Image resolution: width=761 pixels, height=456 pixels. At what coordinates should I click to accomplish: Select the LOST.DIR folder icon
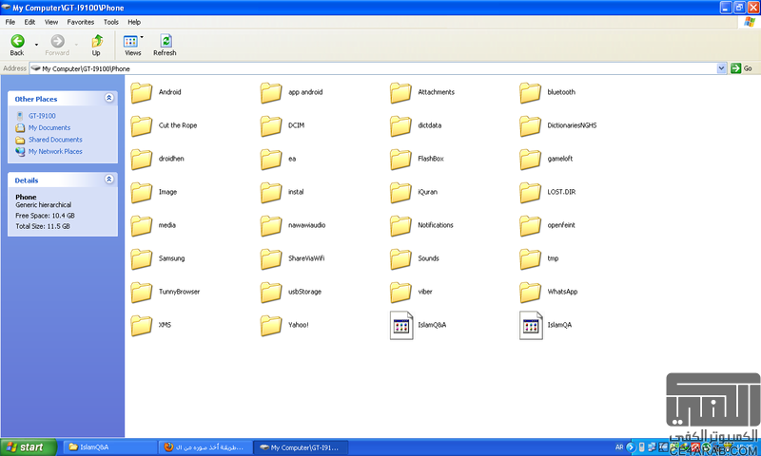(x=531, y=193)
